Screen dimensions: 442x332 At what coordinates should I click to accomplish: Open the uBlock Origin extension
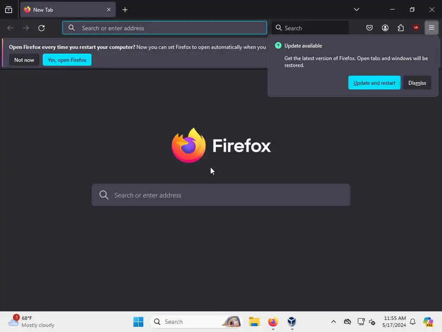[x=416, y=28]
